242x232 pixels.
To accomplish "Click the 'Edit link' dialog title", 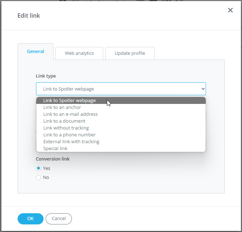I will (x=29, y=16).
